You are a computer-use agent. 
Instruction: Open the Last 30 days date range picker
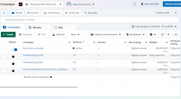click(154, 26)
